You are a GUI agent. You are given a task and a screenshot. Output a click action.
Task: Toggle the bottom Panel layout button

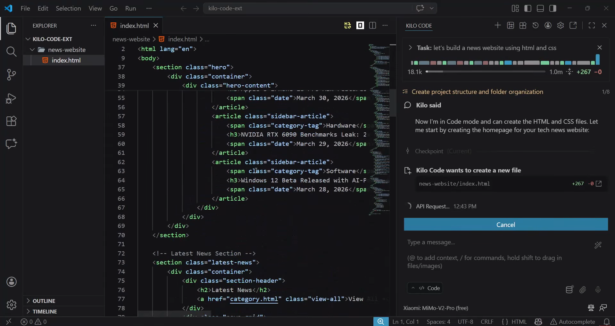pyautogui.click(x=540, y=8)
